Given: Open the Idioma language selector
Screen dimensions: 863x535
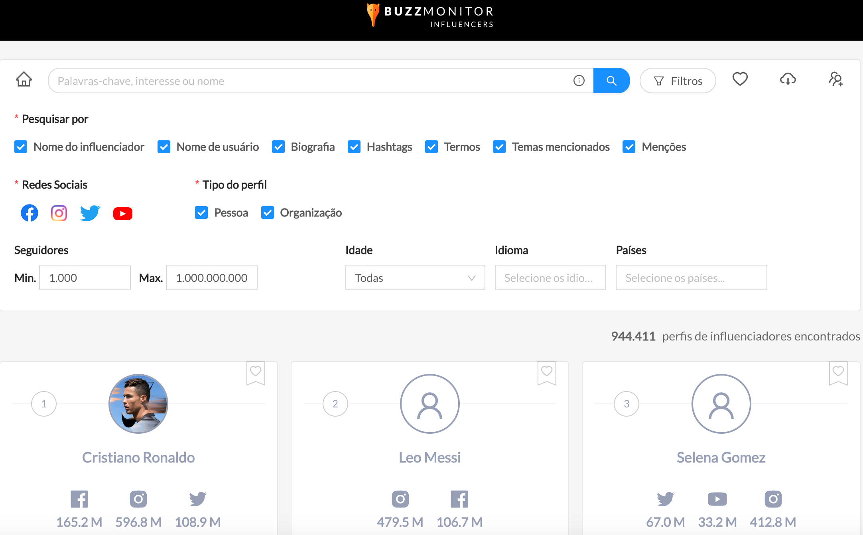Looking at the screenshot, I should pyautogui.click(x=550, y=277).
